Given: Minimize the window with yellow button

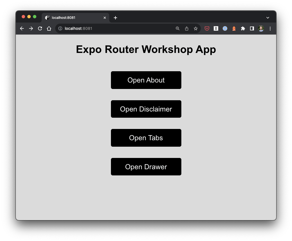Looking at the screenshot, I should pyautogui.click(x=29, y=17).
